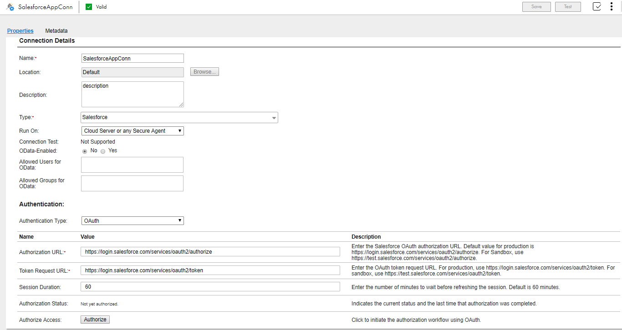Click the Token Request URL description text
The width and height of the screenshot is (622, 330).
(x=483, y=271)
